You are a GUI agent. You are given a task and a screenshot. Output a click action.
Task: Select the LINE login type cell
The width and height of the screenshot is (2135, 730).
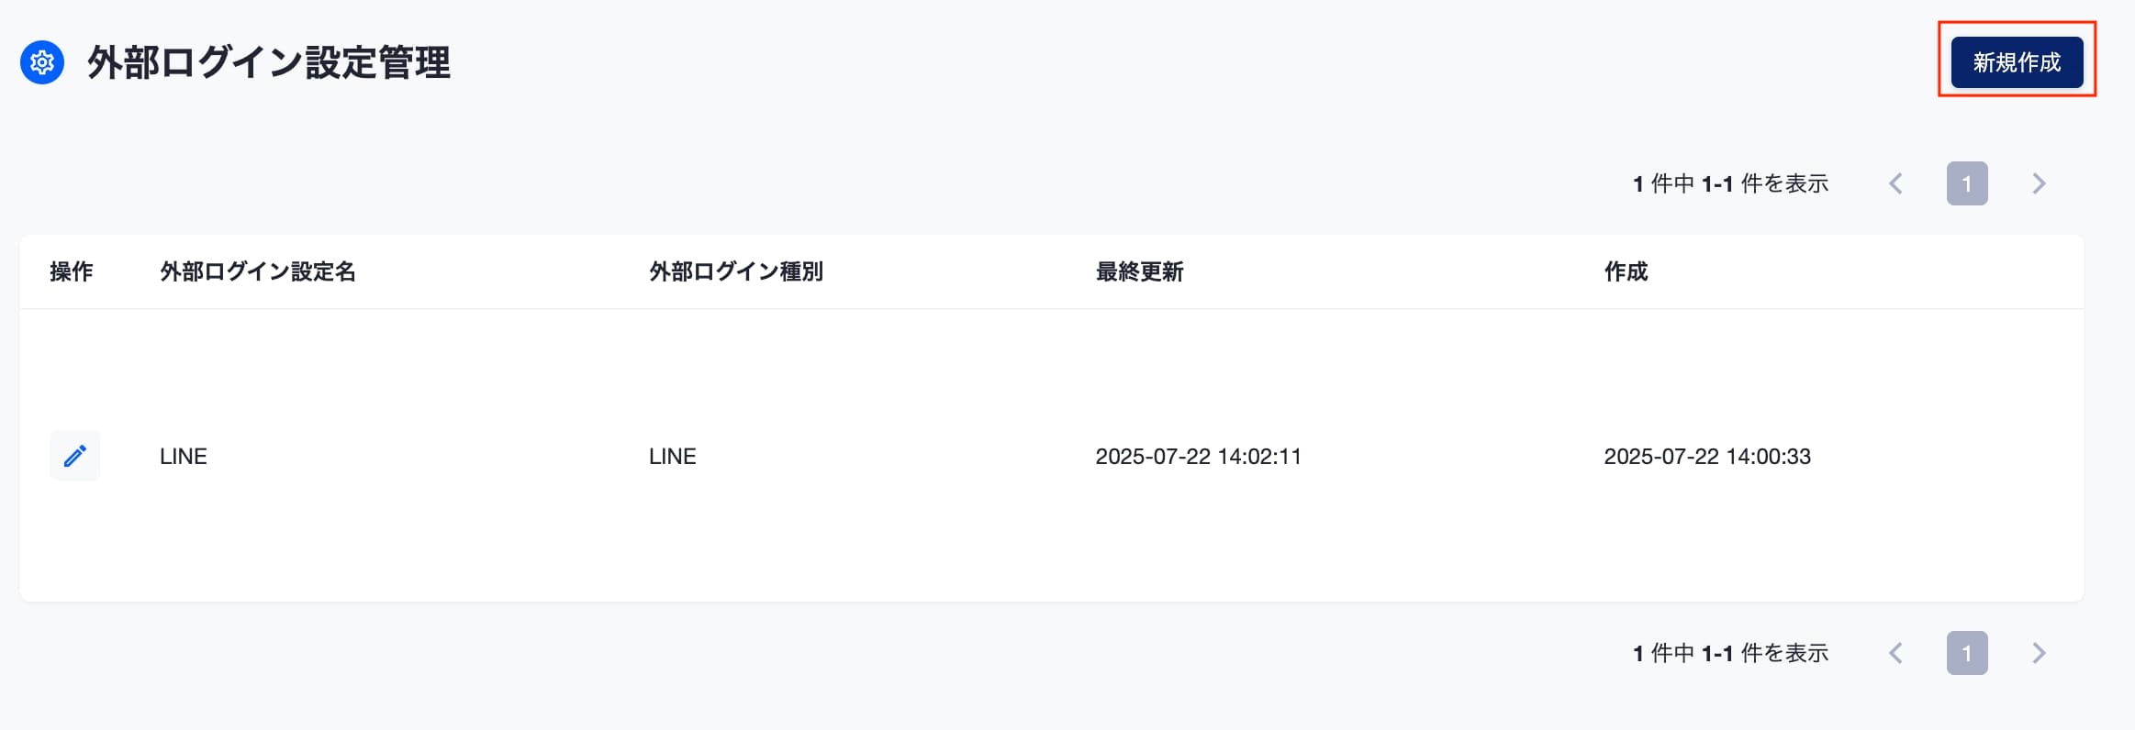coord(673,456)
